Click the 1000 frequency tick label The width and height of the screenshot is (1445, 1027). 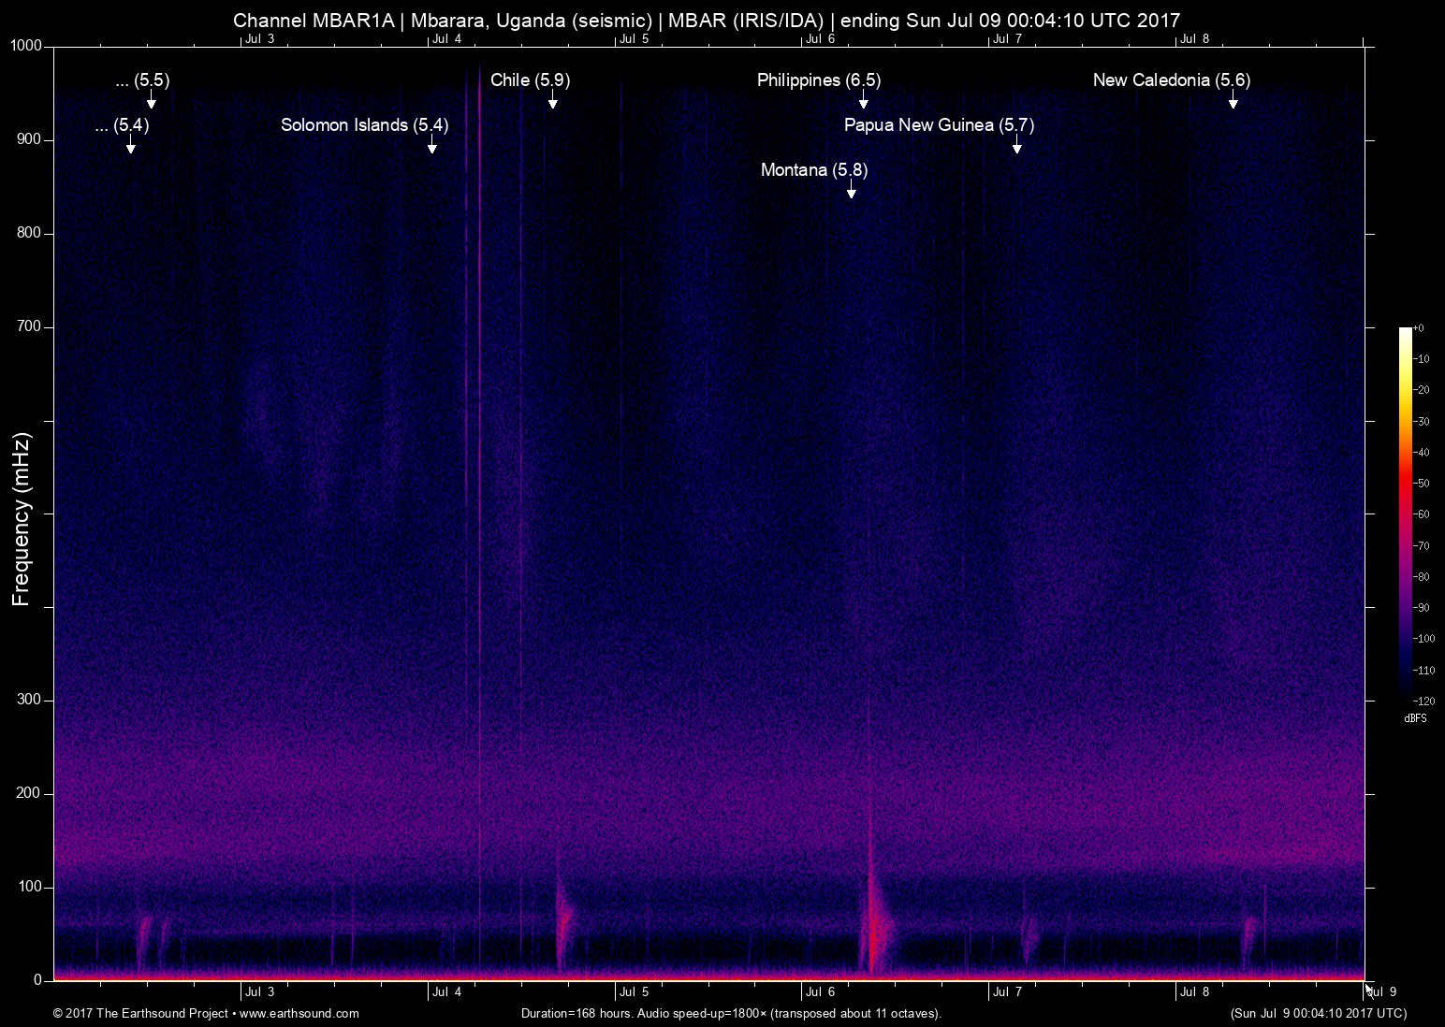point(26,46)
